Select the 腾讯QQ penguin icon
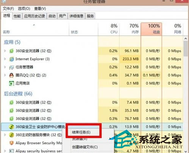This screenshot has width=189, height=153. tap(11, 75)
